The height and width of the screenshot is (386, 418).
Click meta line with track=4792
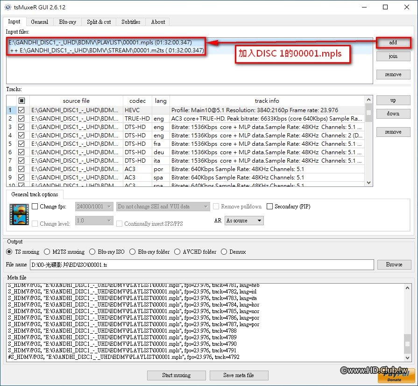pos(124,357)
